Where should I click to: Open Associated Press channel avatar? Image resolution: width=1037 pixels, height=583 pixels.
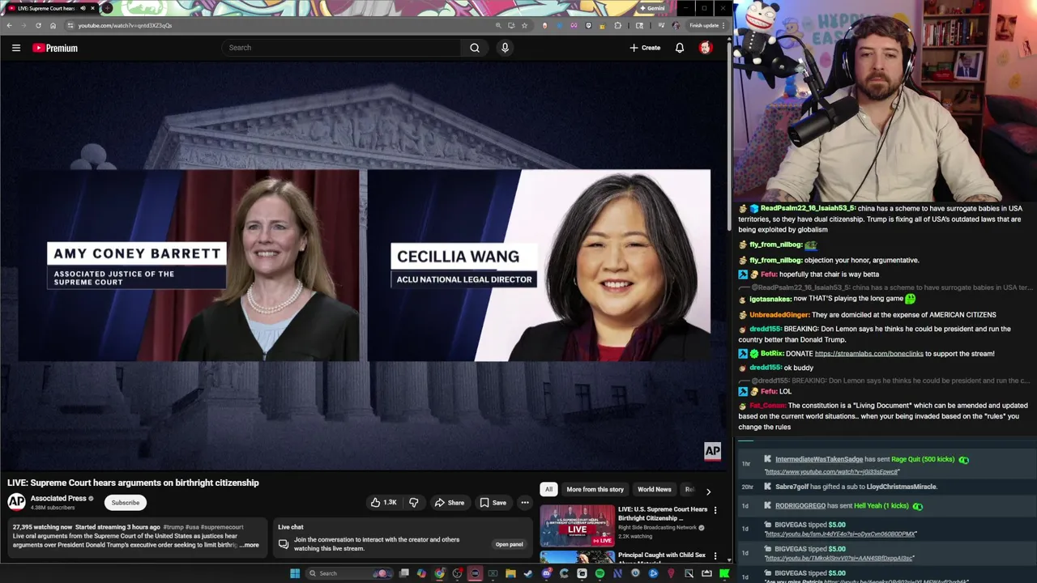(x=16, y=502)
